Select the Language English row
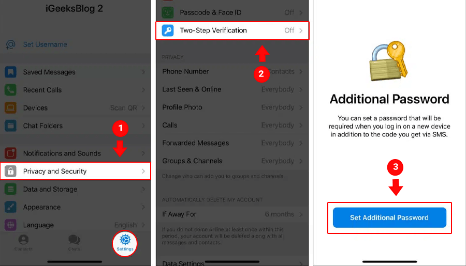This screenshot has height=266, width=466. coord(76,225)
